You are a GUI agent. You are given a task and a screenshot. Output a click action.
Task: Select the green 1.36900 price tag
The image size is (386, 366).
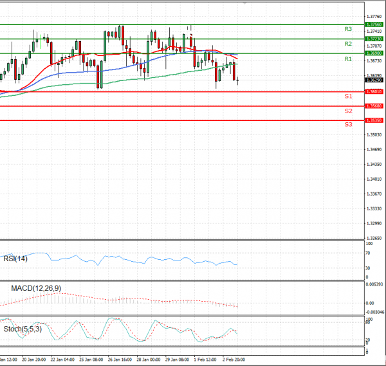point(374,53)
